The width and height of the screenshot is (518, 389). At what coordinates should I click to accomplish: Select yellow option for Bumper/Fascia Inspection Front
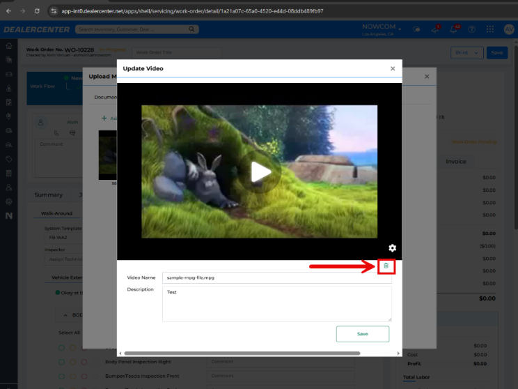click(73, 376)
